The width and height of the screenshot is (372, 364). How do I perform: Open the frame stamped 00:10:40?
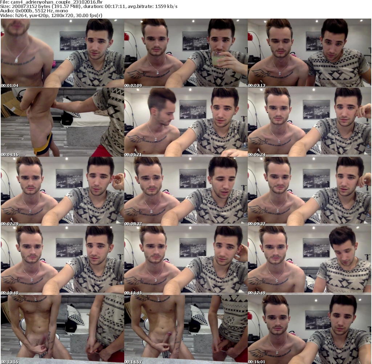click(62, 260)
